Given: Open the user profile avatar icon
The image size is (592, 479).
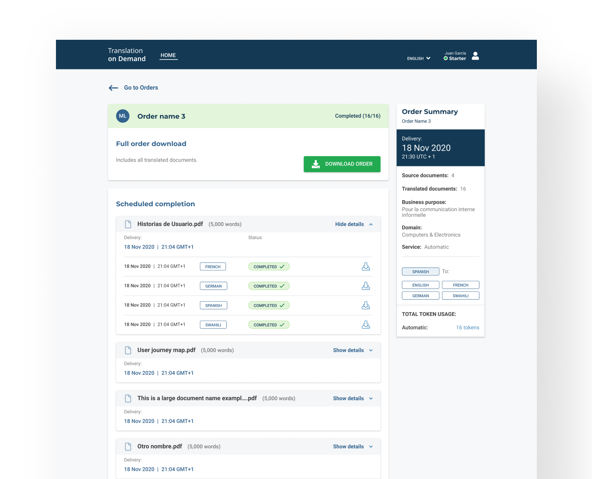Looking at the screenshot, I should [x=476, y=56].
